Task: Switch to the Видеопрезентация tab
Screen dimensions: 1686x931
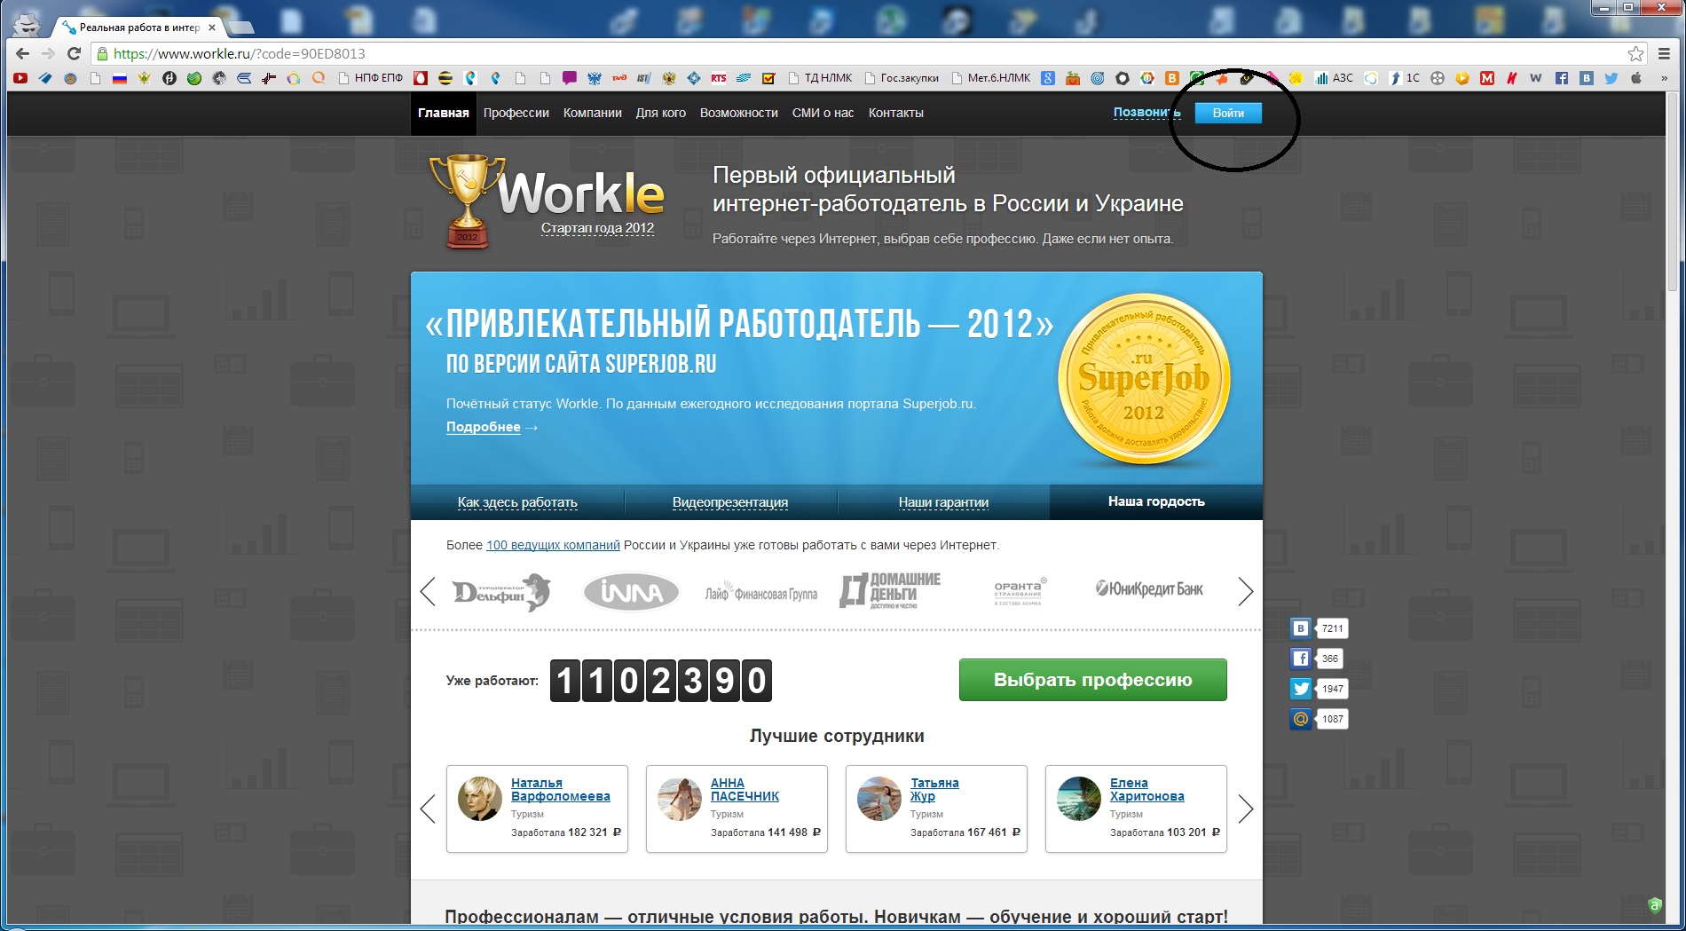Action: (x=730, y=502)
